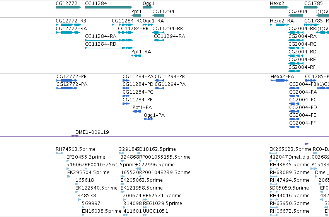
Task: Select the Ppt1 gene arrow
Action: 136,15
